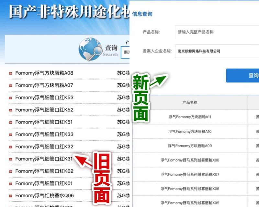The width and height of the screenshot is (259, 207).
Task: Click old page search box beside 查询 Search
Action: [125, 52]
